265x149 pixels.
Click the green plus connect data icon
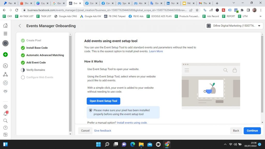coord(5,55)
